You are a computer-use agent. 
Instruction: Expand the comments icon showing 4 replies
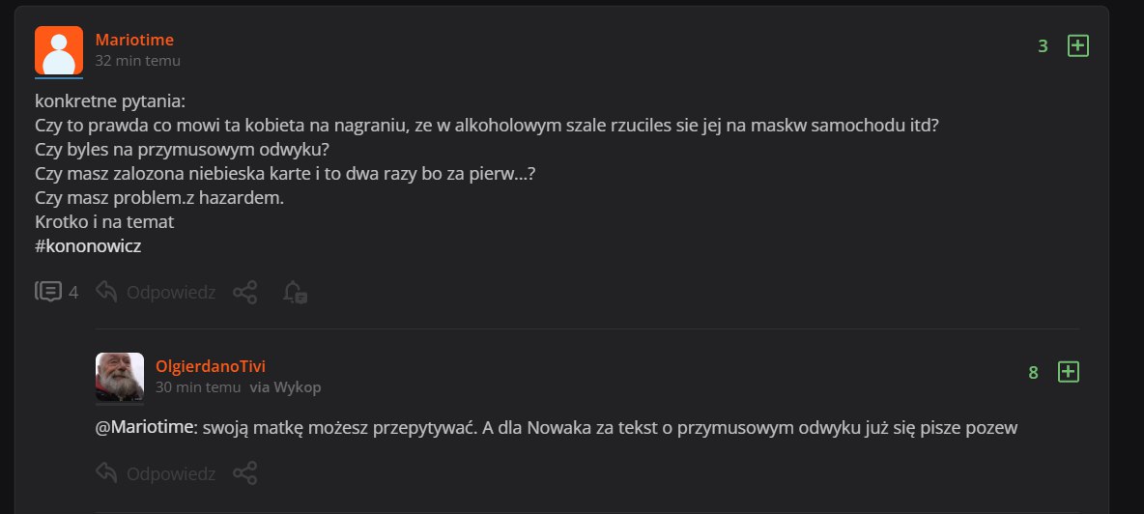(56, 292)
